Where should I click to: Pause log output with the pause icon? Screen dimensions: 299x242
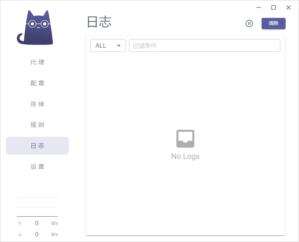[249, 23]
